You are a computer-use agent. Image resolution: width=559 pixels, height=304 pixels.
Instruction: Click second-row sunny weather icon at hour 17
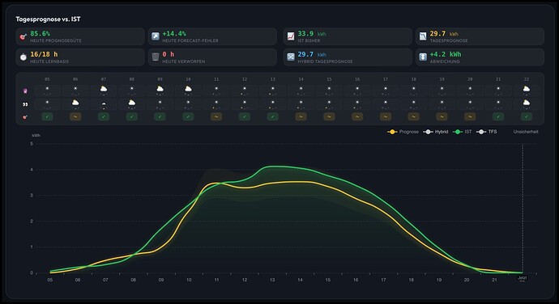tap(386, 103)
